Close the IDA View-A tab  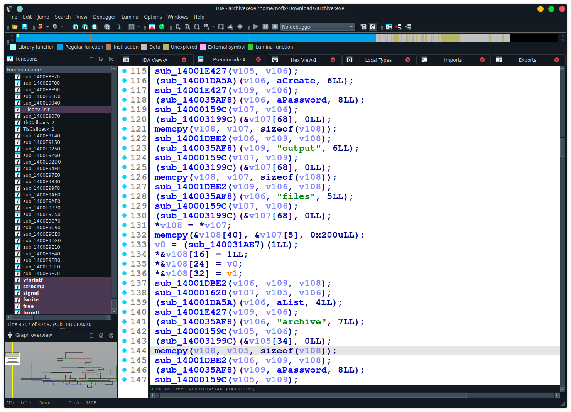pos(184,60)
